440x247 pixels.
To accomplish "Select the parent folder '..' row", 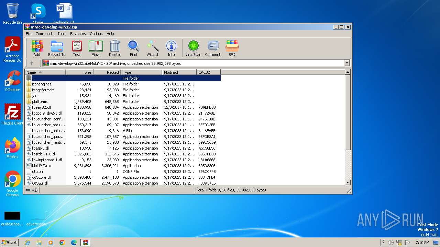I will [123, 78].
